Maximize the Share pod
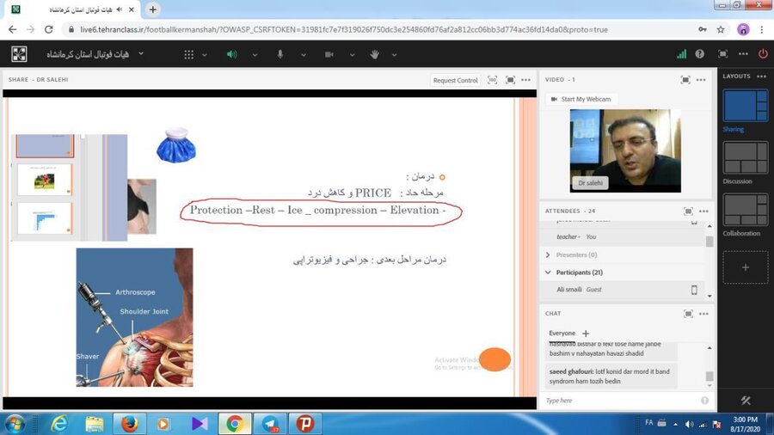The height and width of the screenshot is (435, 774). (x=510, y=80)
